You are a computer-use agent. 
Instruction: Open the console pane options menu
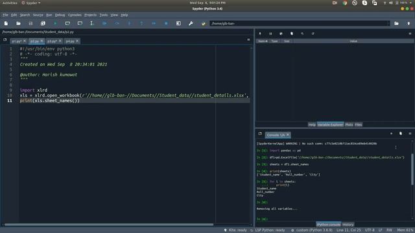[410, 134]
